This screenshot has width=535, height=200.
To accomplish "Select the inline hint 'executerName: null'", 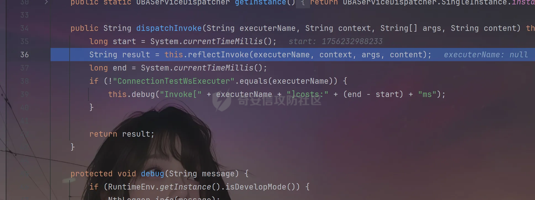I will 486,55.
